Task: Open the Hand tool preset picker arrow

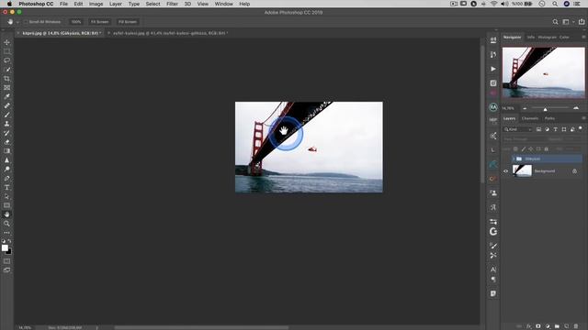Action: click(x=17, y=22)
